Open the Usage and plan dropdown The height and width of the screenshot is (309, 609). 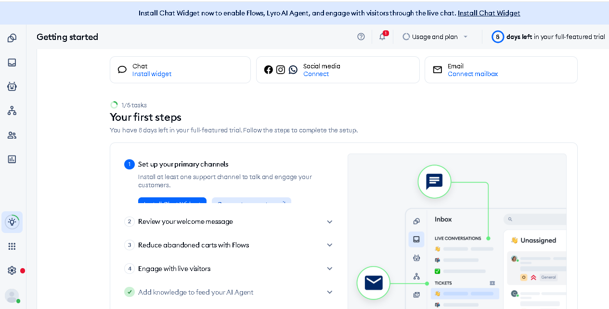point(435,36)
